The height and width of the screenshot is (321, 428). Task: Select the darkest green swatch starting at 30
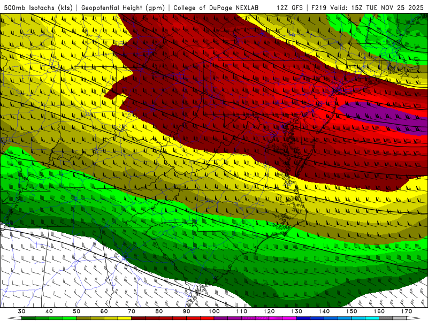(28, 318)
